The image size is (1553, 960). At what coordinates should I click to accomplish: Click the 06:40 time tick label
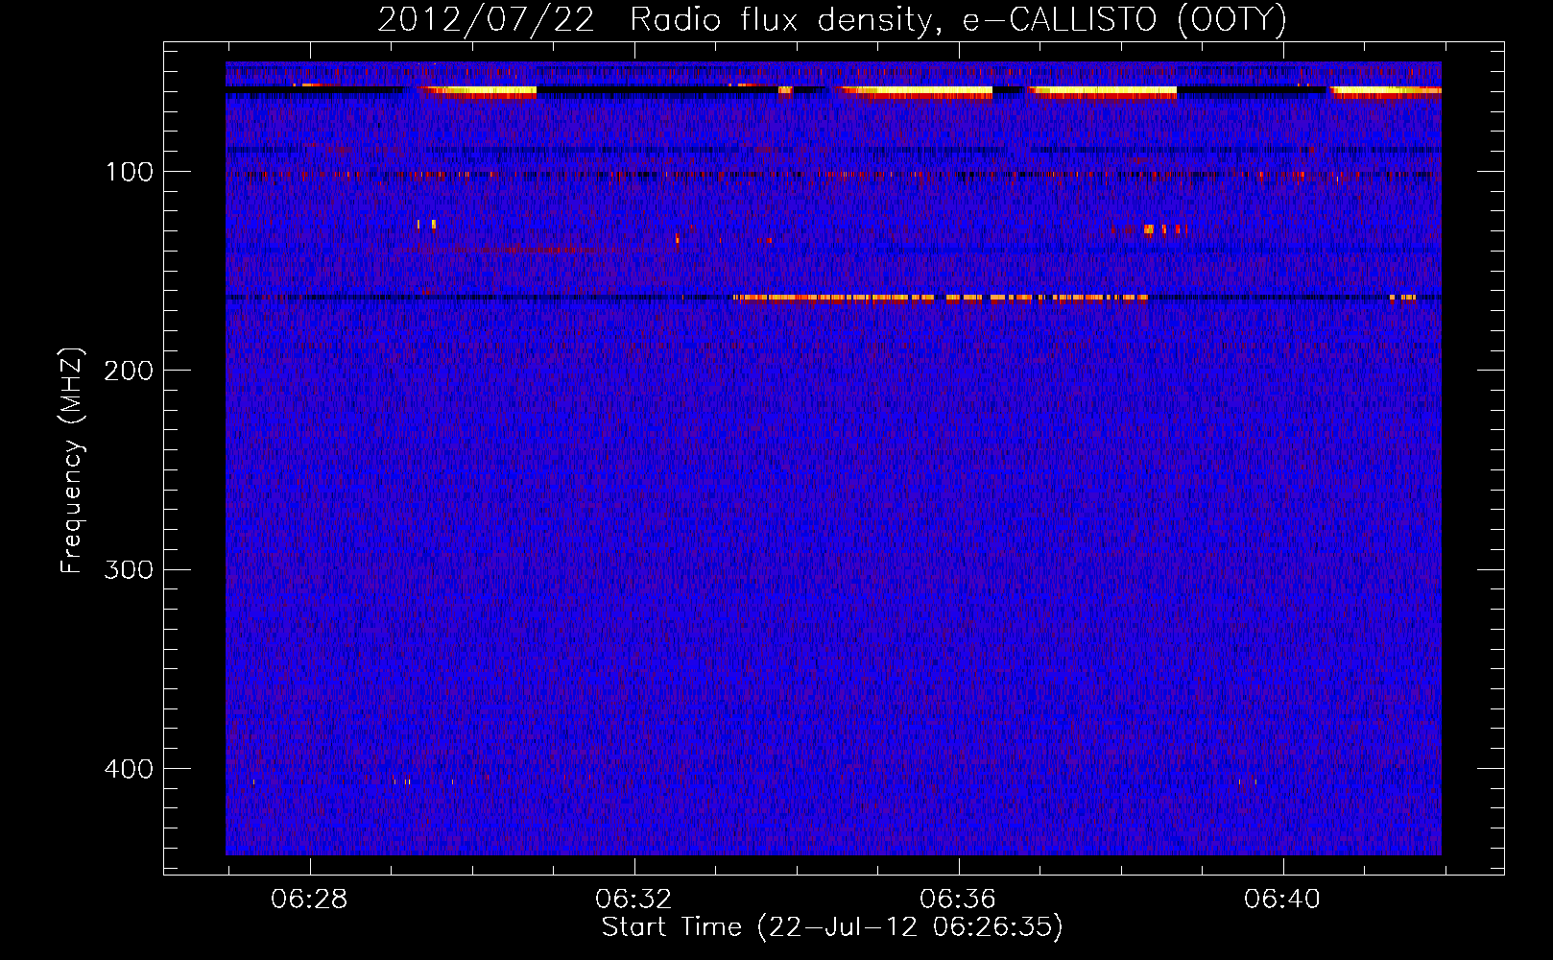click(1282, 900)
